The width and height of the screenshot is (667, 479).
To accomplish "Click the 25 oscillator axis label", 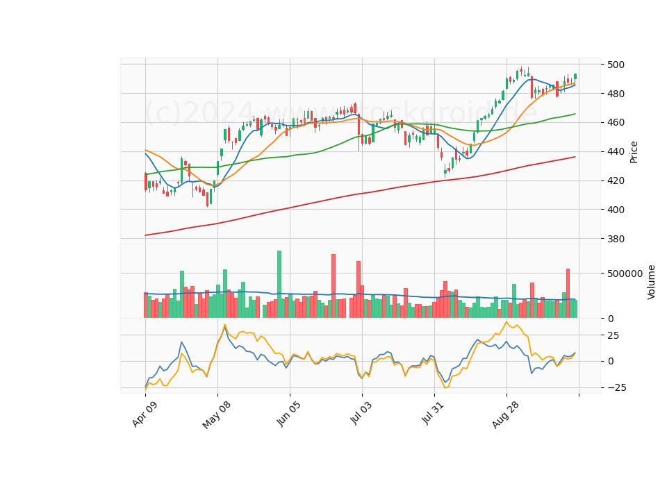I will click(613, 335).
